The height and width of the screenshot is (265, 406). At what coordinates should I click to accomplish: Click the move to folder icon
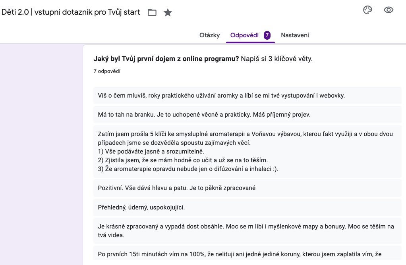point(152,12)
